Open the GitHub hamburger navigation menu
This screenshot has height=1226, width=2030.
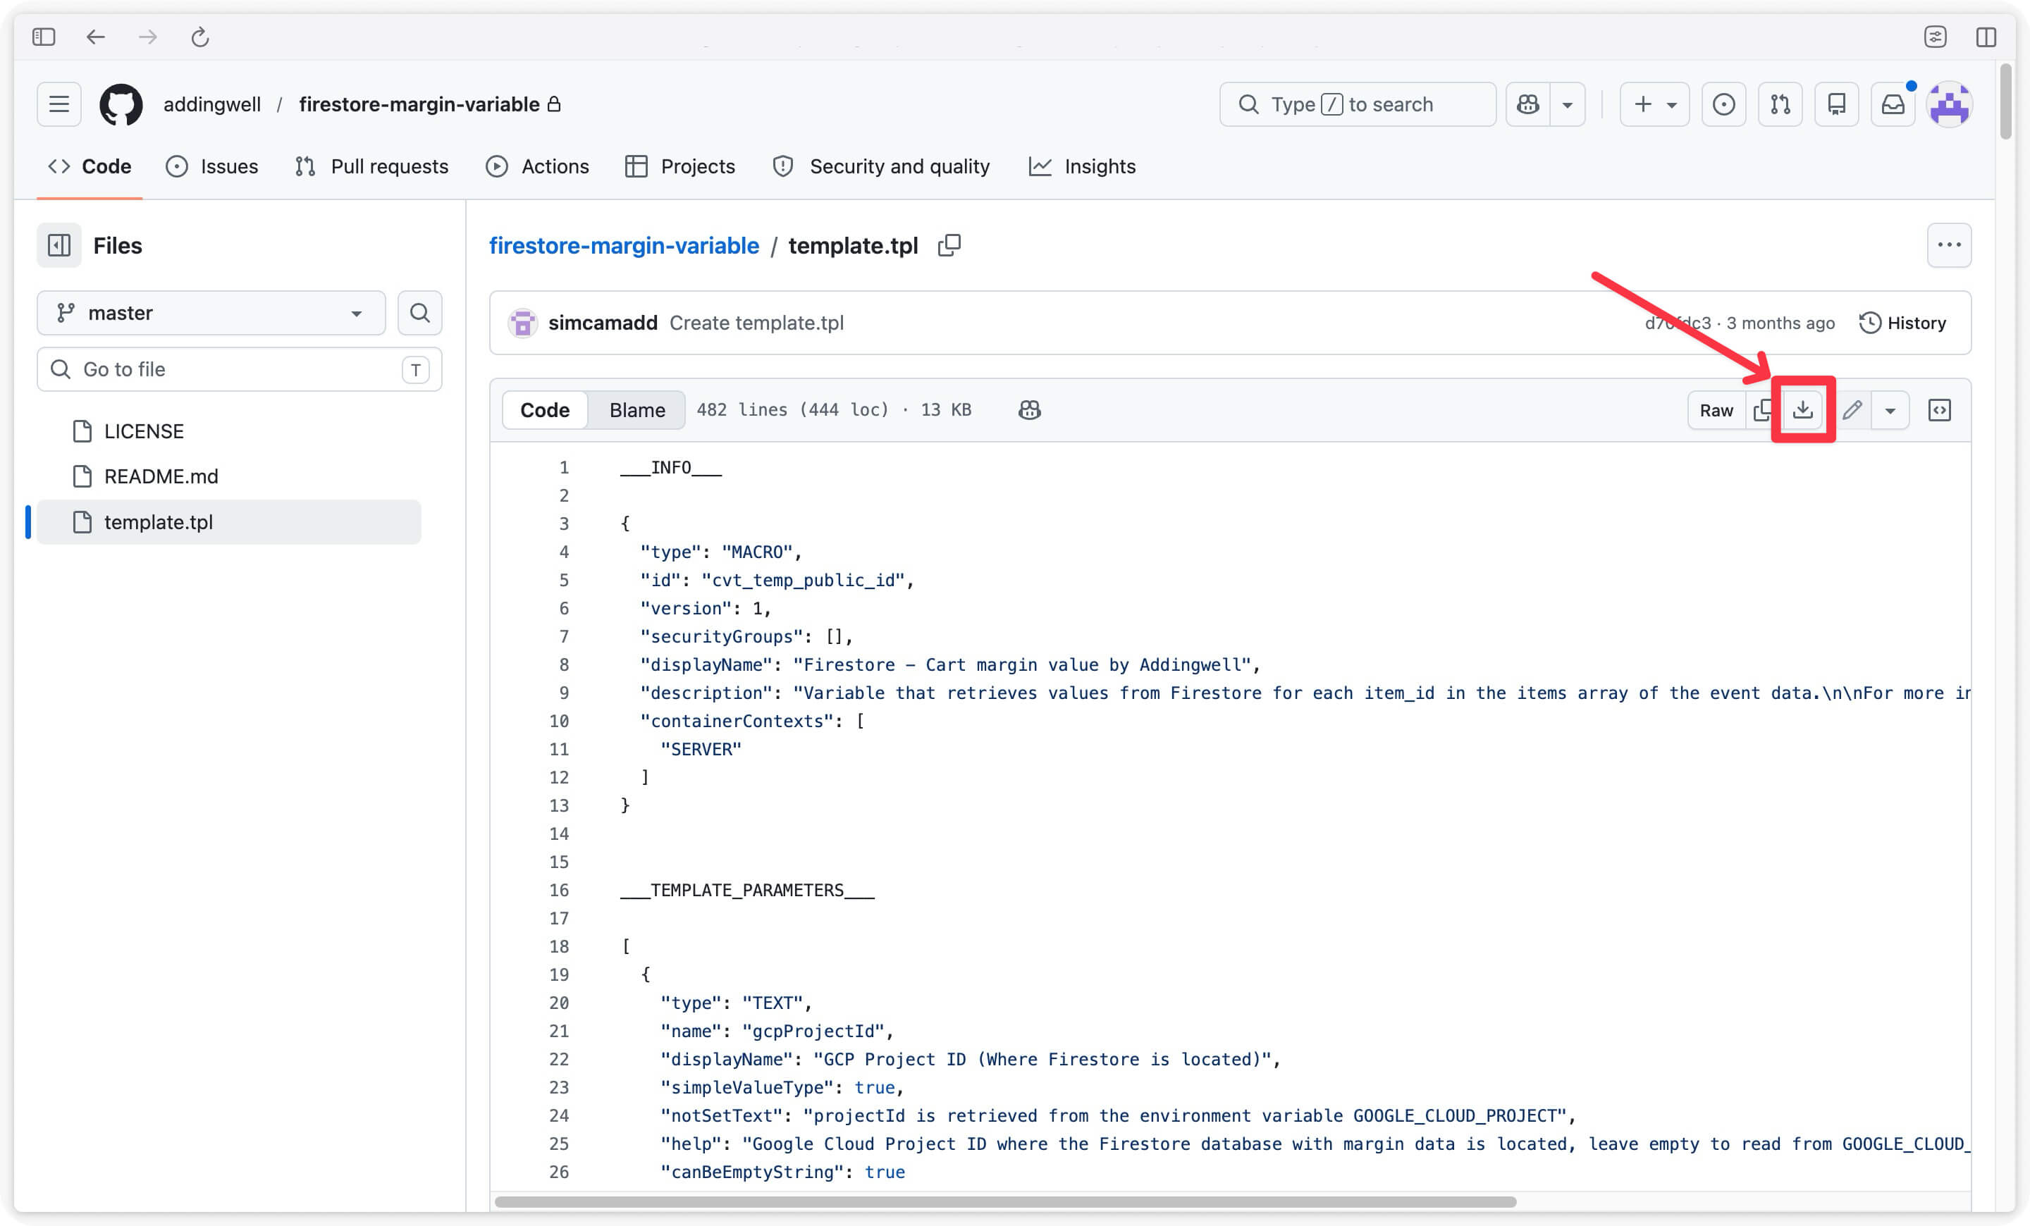(59, 104)
